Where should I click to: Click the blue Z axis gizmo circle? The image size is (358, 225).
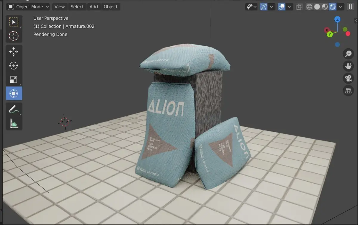pos(337,19)
